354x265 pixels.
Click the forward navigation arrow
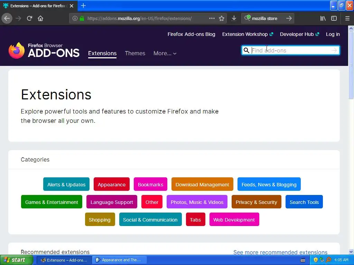click(18, 18)
